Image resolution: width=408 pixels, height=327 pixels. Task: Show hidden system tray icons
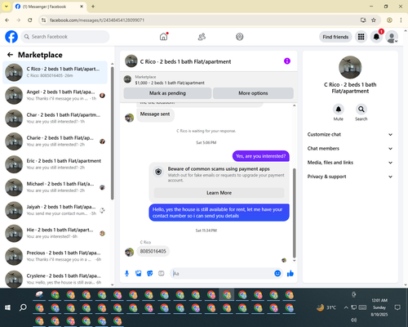(346, 307)
